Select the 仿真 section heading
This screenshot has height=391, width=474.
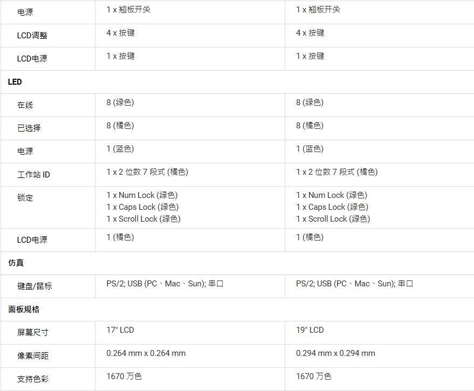coord(16,263)
